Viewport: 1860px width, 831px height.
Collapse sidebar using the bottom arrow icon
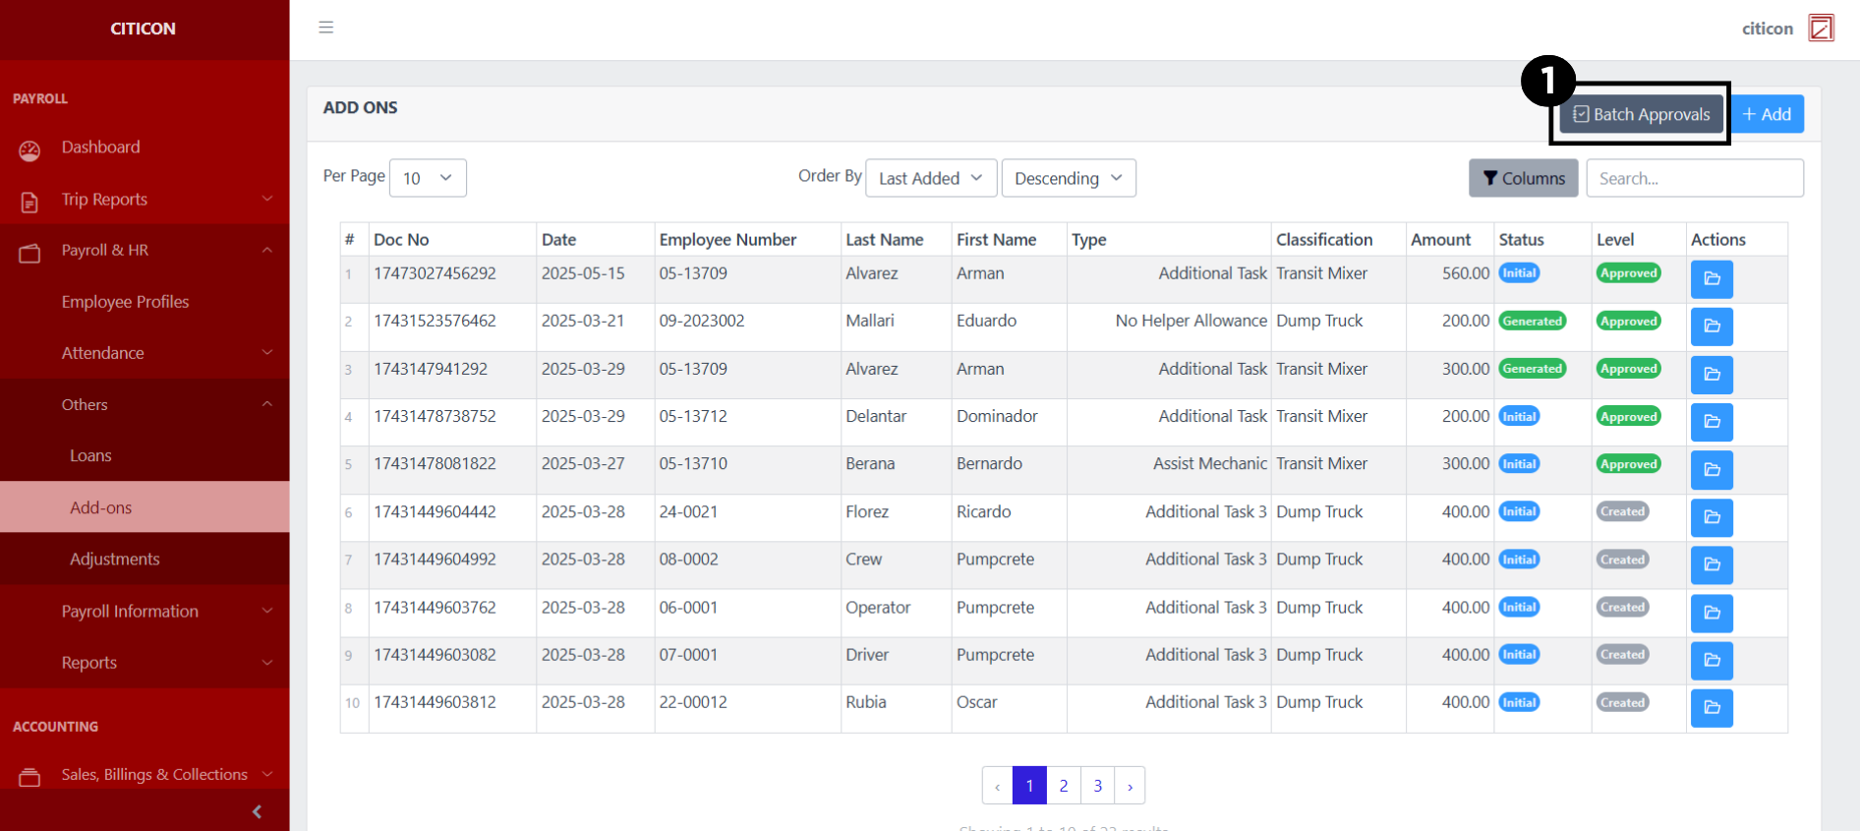pyautogui.click(x=257, y=811)
